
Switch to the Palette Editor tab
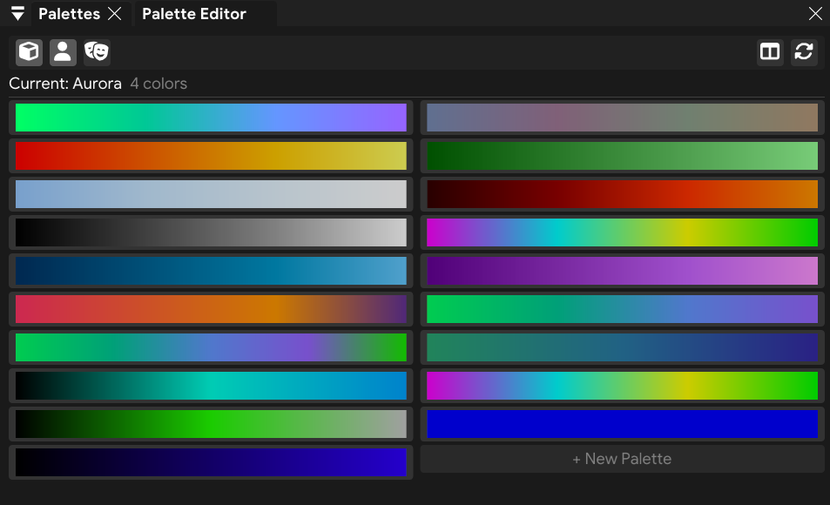click(x=193, y=14)
